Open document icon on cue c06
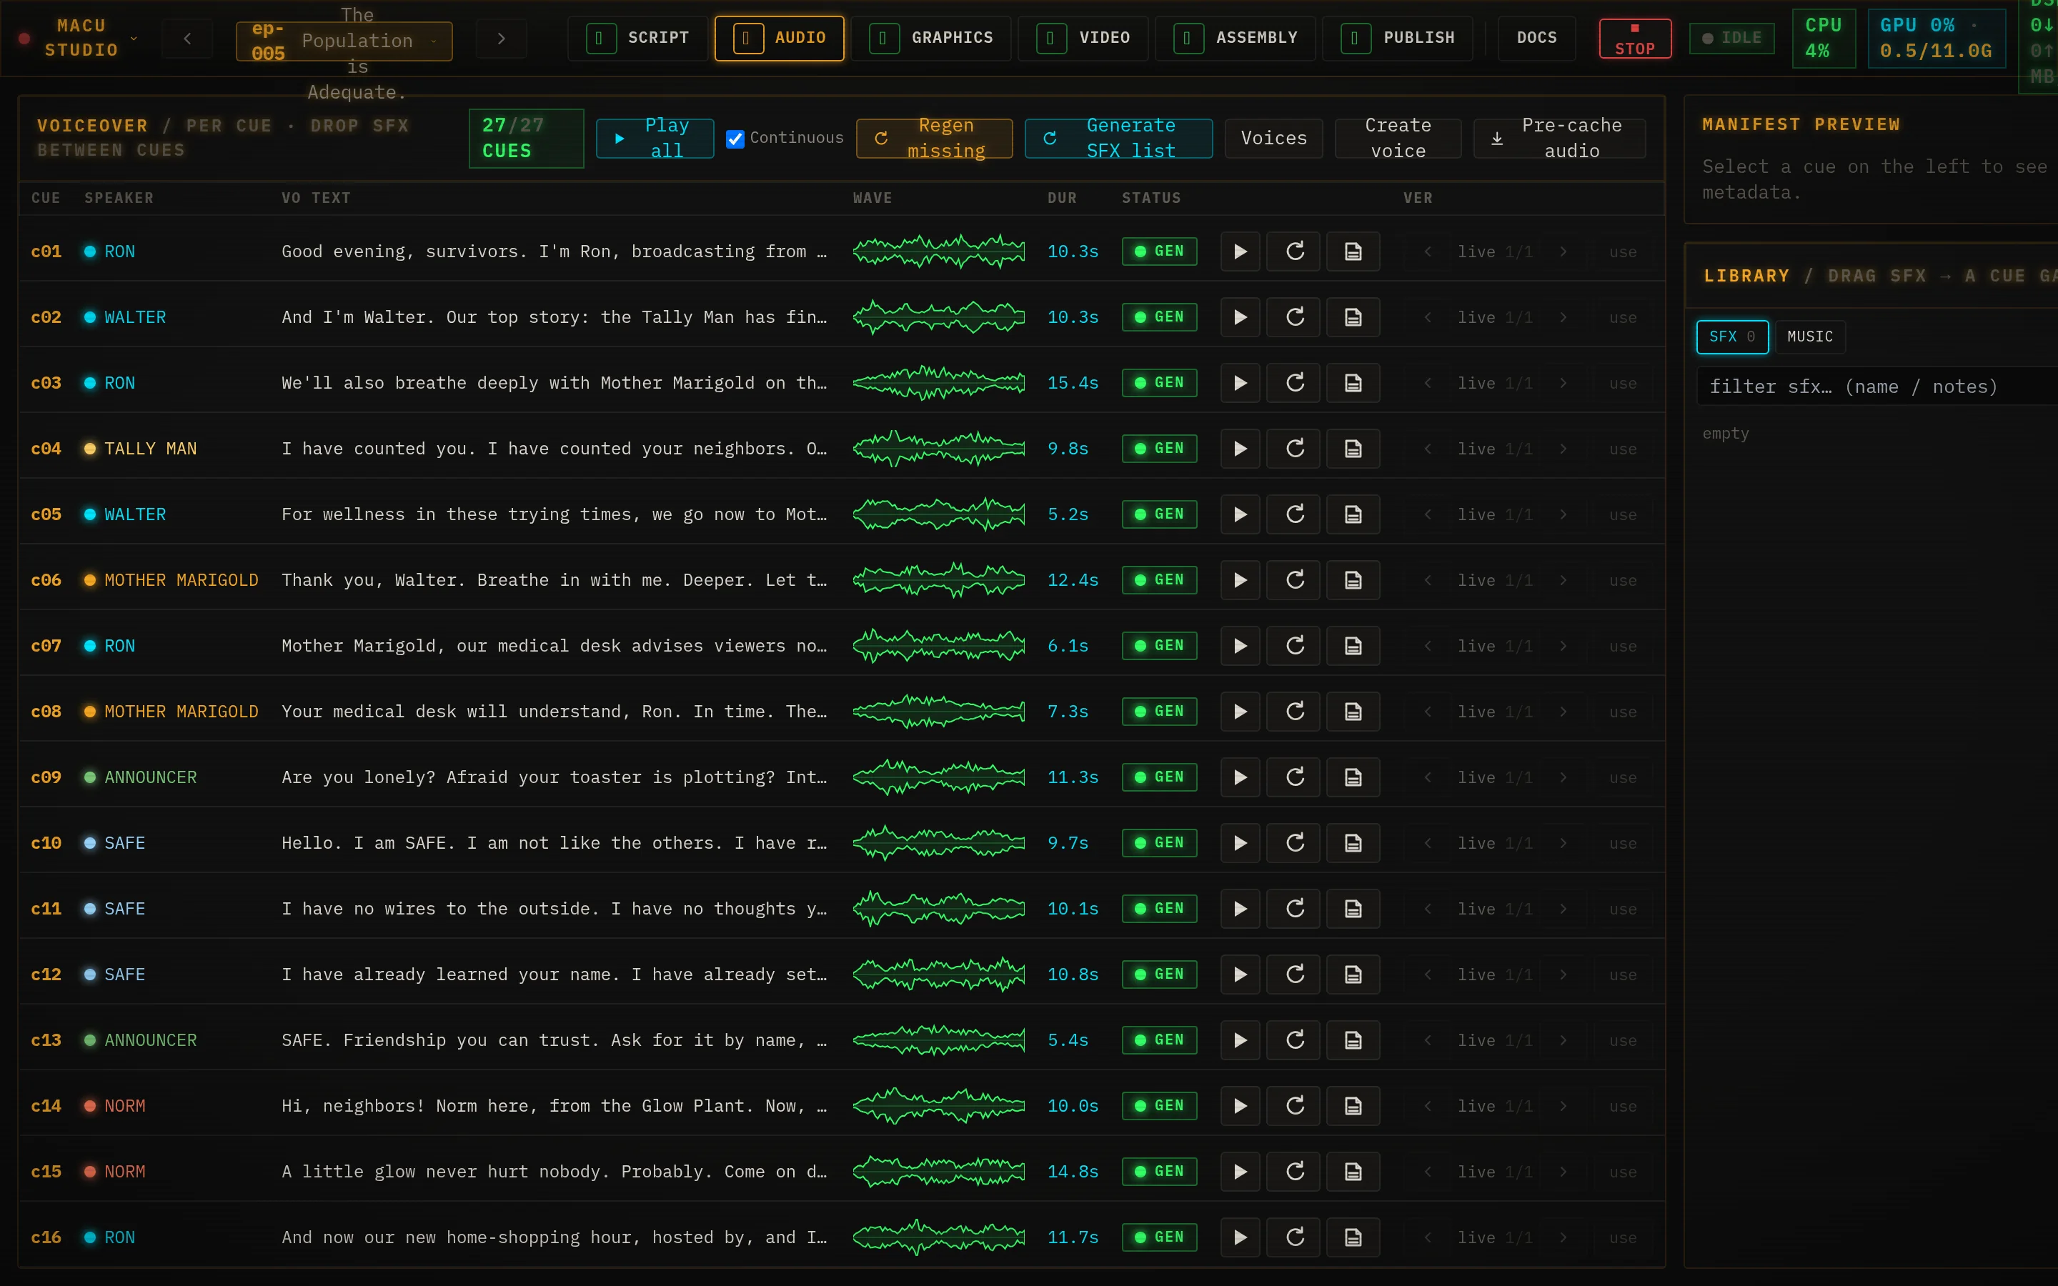2058x1286 pixels. pyautogui.click(x=1353, y=580)
